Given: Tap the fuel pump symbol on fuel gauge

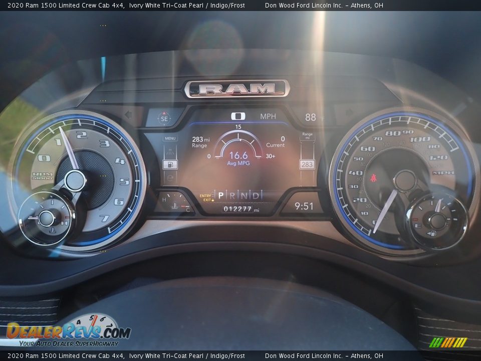Looking at the screenshot, I should pos(431,234).
